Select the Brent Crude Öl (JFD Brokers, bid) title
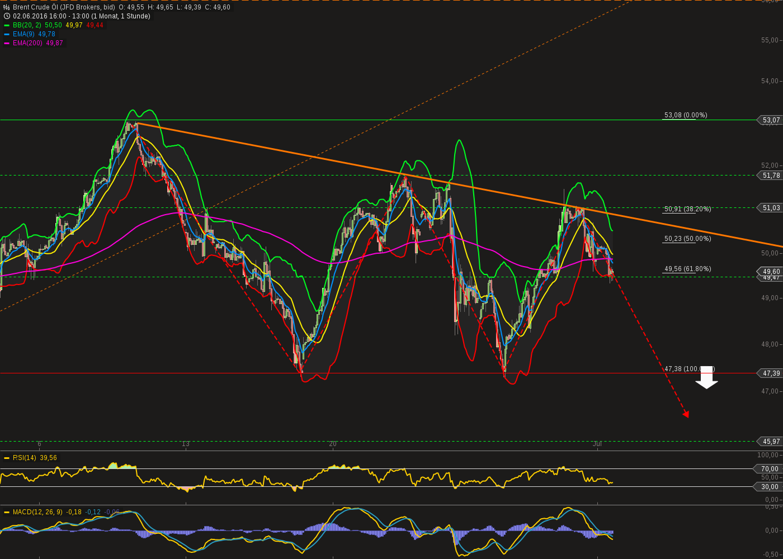This screenshot has width=783, height=559. [x=64, y=7]
